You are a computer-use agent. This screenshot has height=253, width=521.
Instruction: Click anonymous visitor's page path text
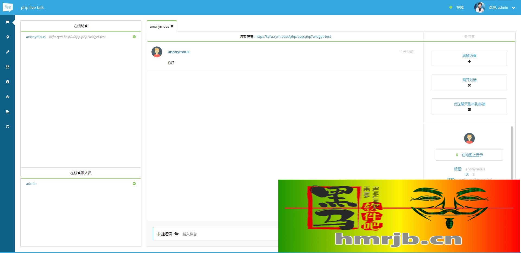(77, 37)
